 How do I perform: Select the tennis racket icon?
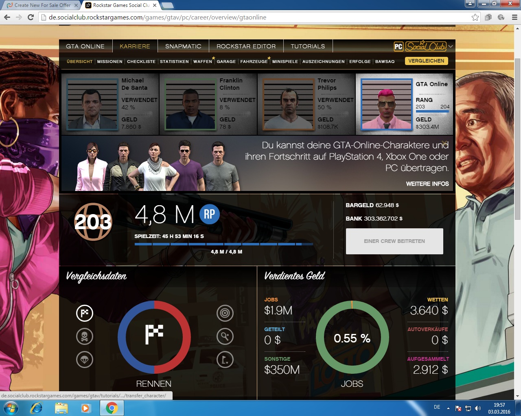[225, 336]
